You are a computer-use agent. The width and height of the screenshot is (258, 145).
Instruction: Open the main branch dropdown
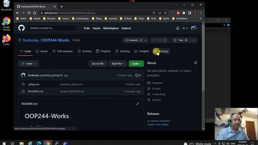(x=29, y=64)
